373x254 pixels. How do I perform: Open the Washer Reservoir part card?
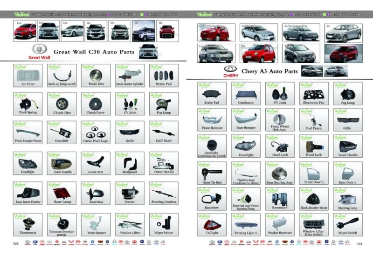click(x=280, y=224)
